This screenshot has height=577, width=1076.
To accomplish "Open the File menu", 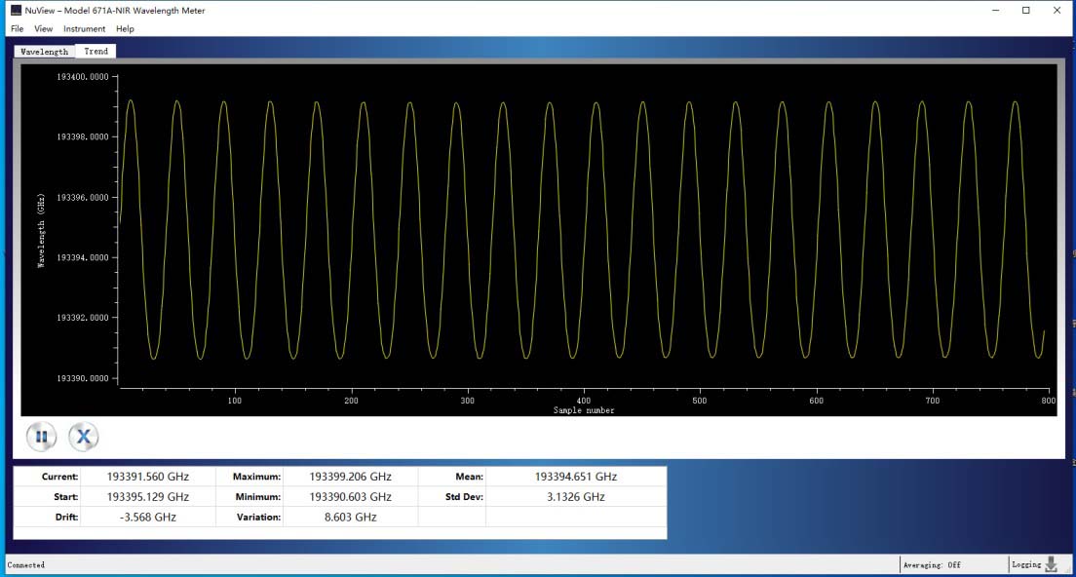I will click(x=17, y=28).
